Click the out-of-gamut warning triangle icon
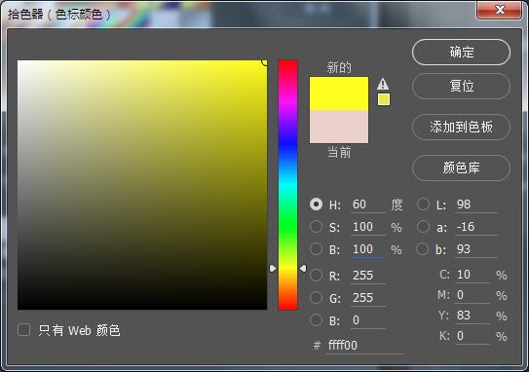Screen dimensions: 529x372 pos(383,84)
